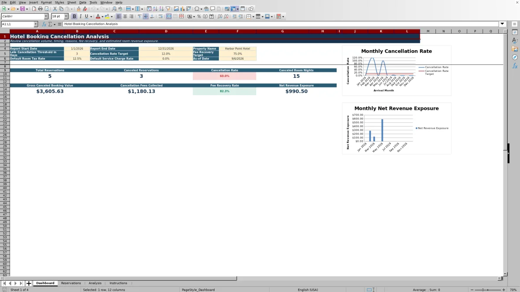Click the Merge and Center Cells icon
Screen dimensions: 520x292
tap(169, 16)
